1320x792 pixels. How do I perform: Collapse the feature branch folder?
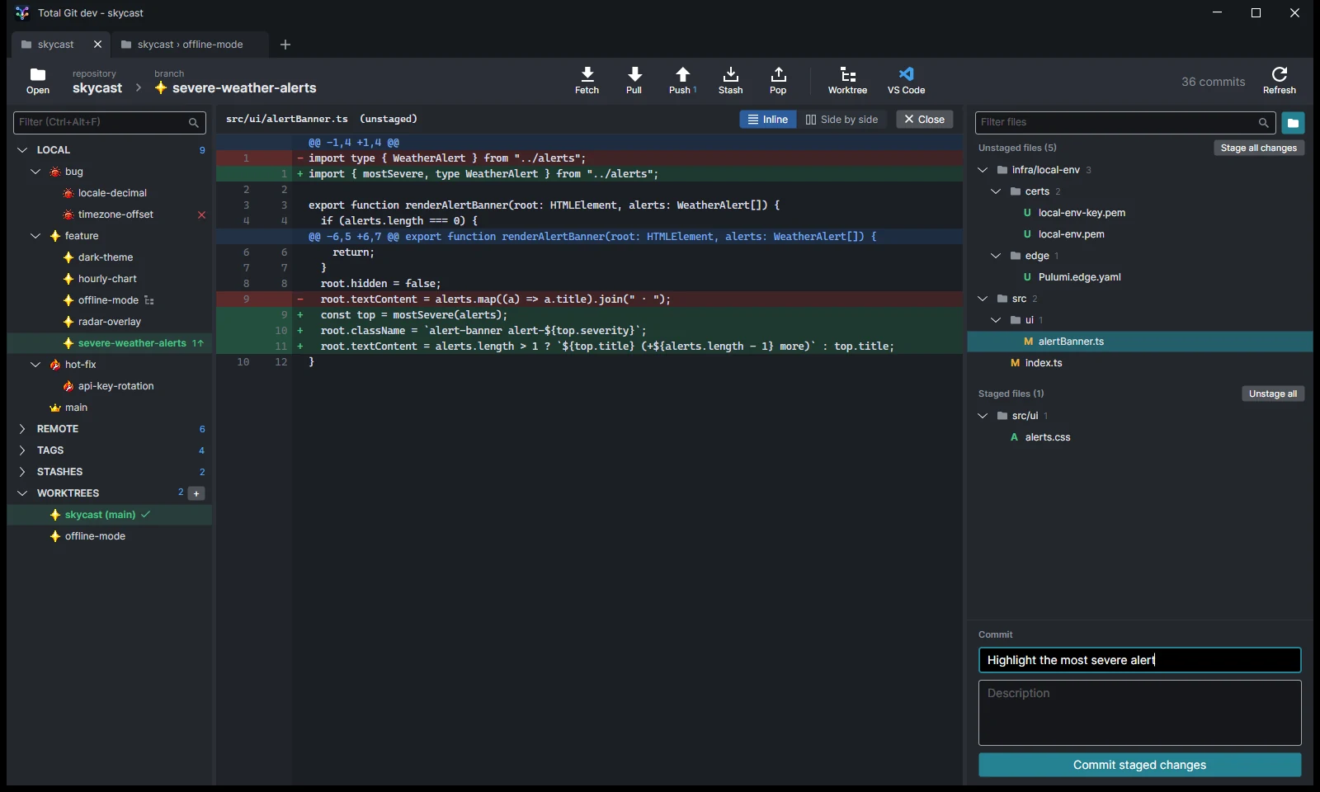tap(35, 236)
